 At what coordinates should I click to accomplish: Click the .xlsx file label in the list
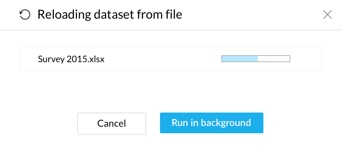click(x=71, y=59)
